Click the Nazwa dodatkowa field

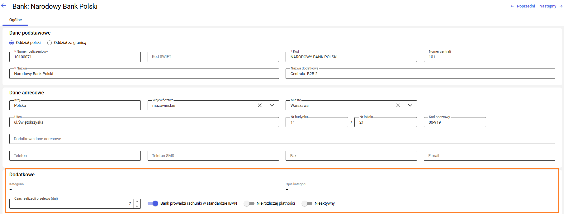tap(420, 74)
